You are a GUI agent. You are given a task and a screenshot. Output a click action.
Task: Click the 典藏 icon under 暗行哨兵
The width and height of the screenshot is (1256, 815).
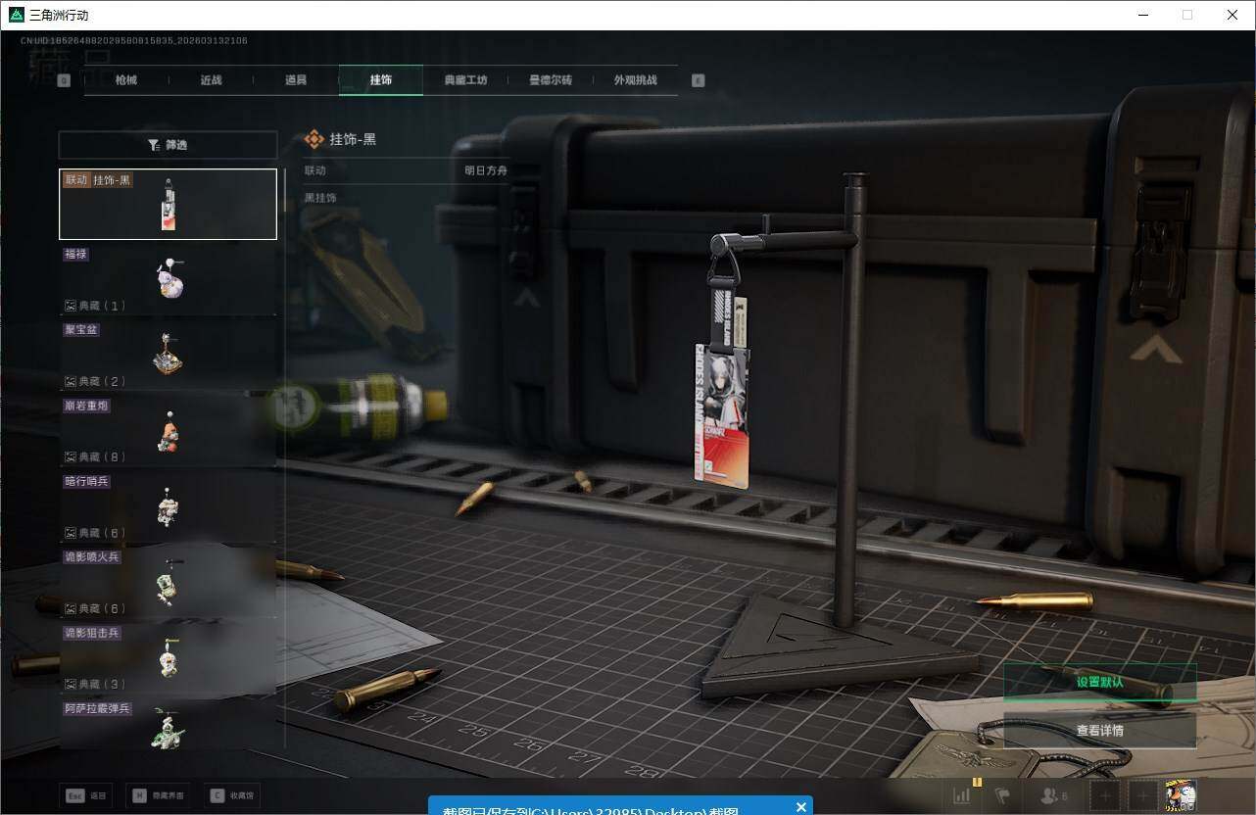(x=71, y=533)
